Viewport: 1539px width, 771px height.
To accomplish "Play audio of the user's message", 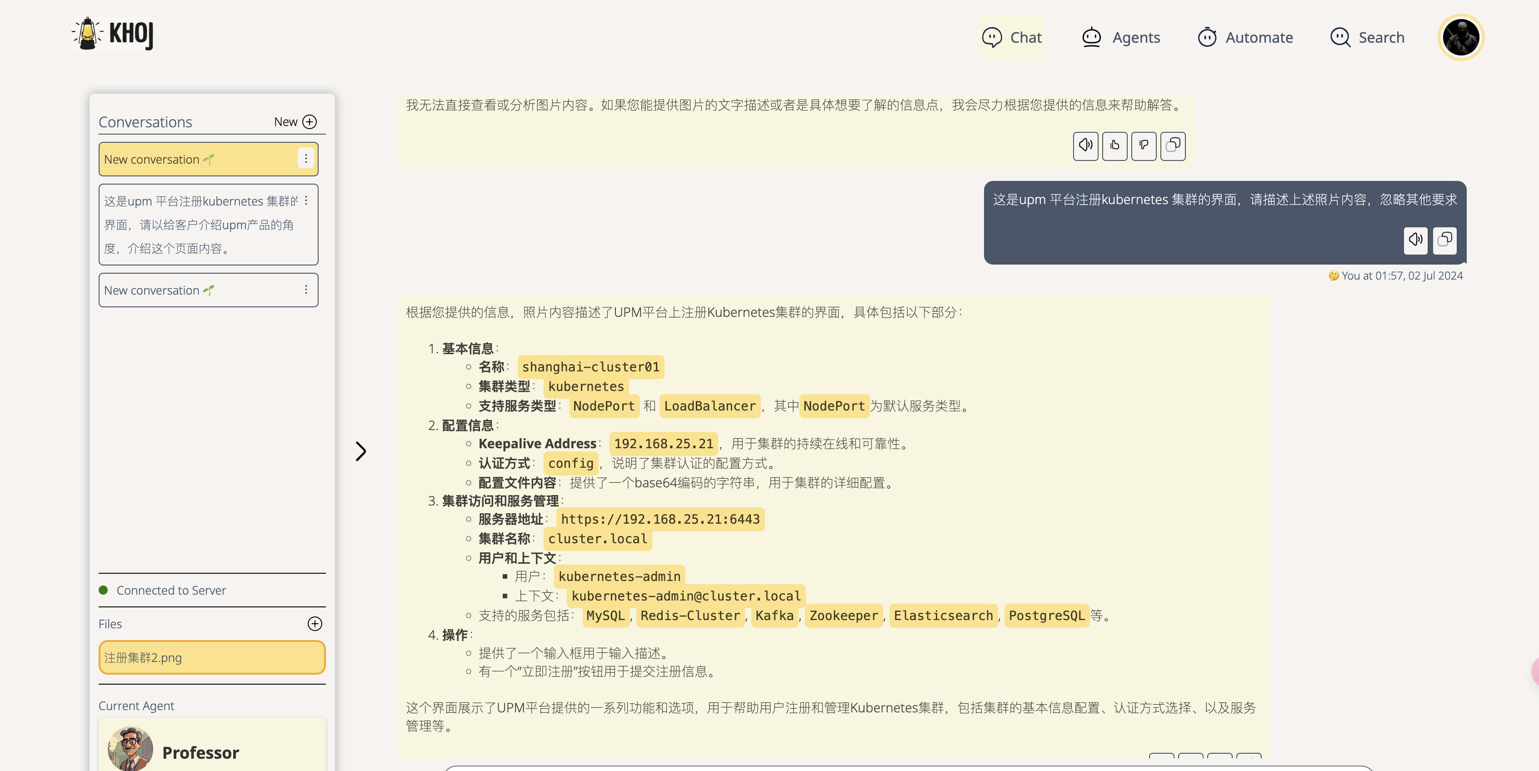I will [1415, 240].
